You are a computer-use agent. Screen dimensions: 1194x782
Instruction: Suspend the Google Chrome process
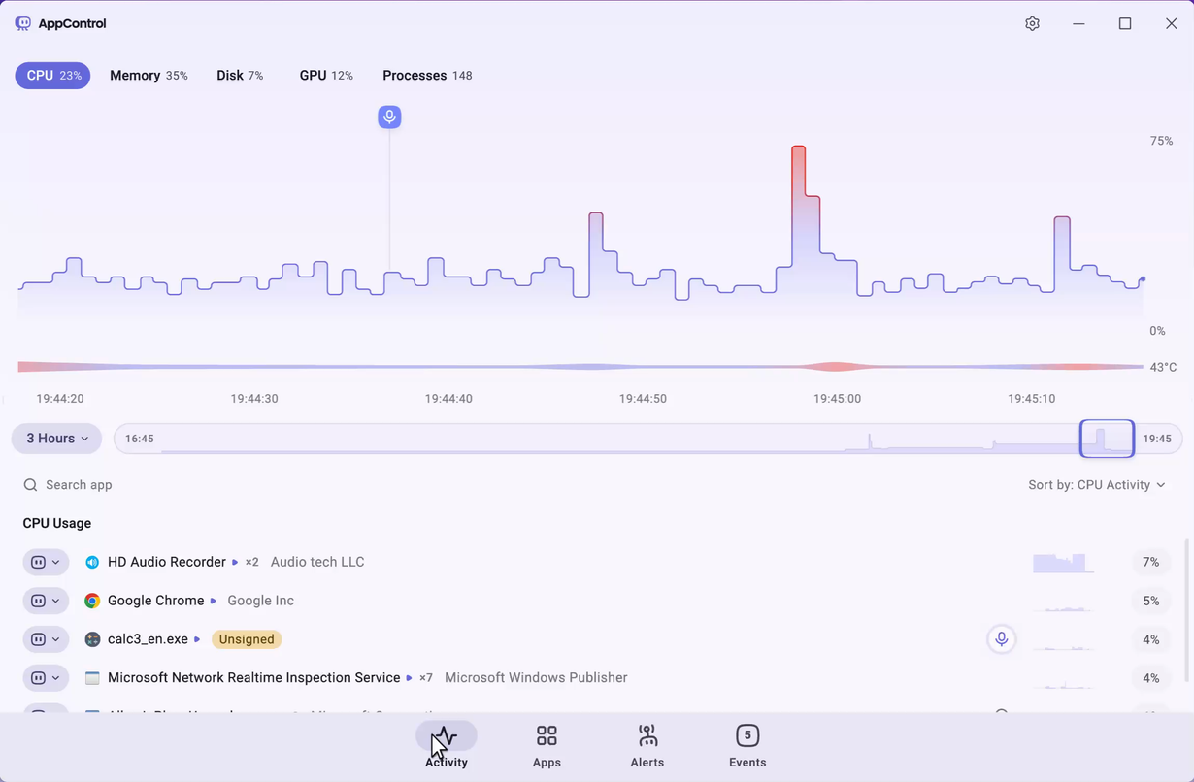tap(40, 601)
